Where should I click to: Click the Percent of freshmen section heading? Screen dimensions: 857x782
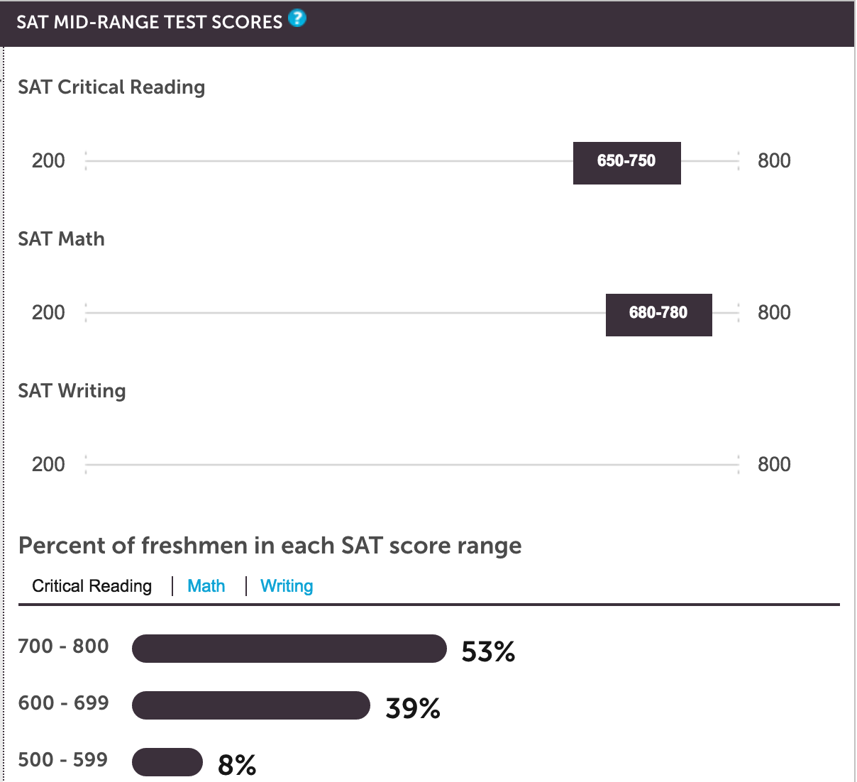(x=270, y=546)
